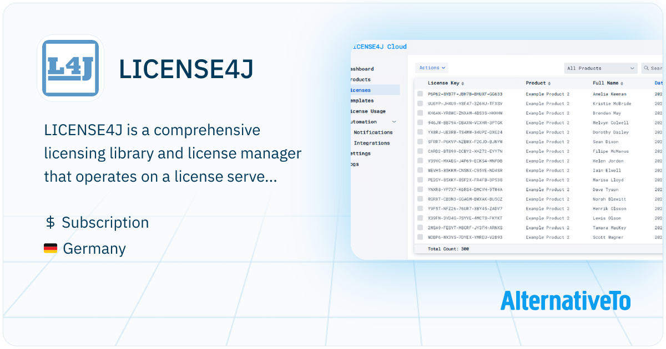Tick the checkbox for Scott Wagner
This screenshot has height=349, width=666.
point(420,237)
